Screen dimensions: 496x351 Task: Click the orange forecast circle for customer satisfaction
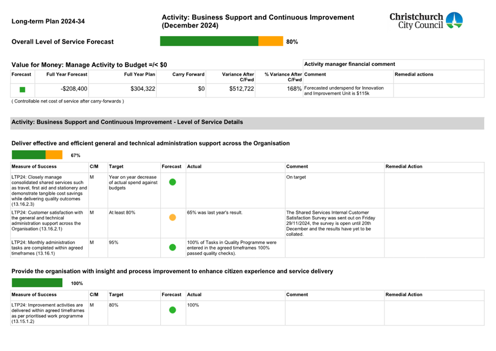(x=173, y=217)
